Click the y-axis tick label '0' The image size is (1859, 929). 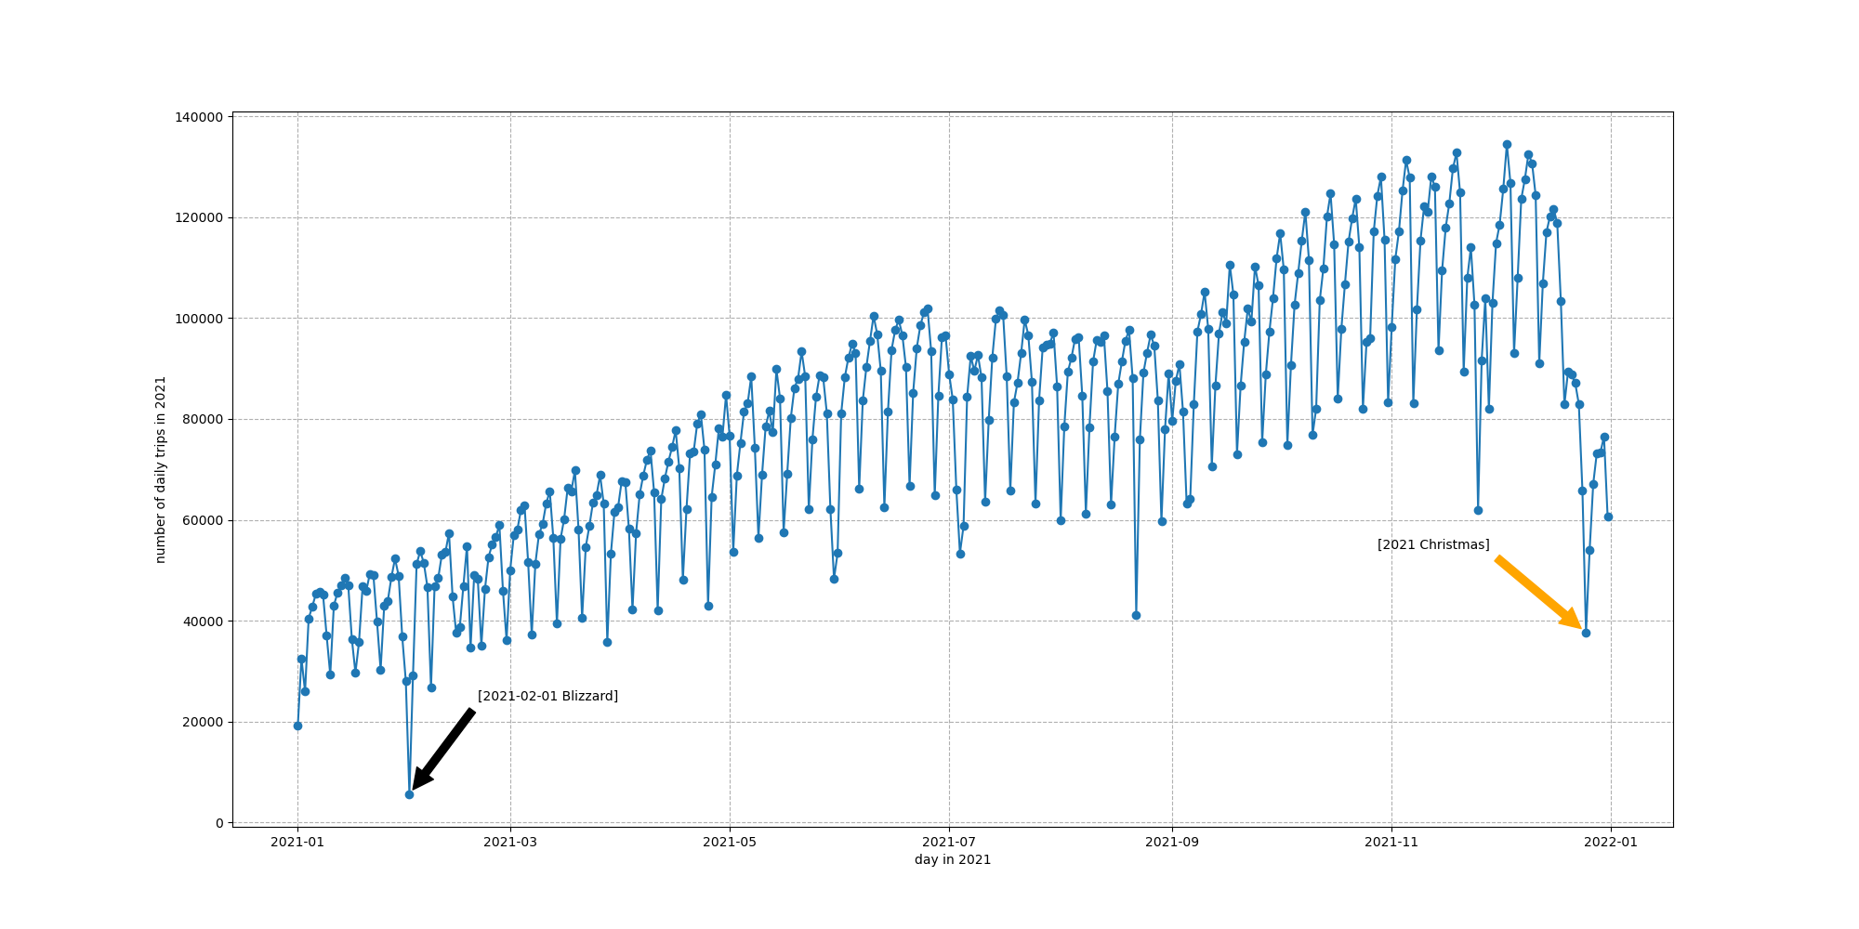pyautogui.click(x=219, y=823)
